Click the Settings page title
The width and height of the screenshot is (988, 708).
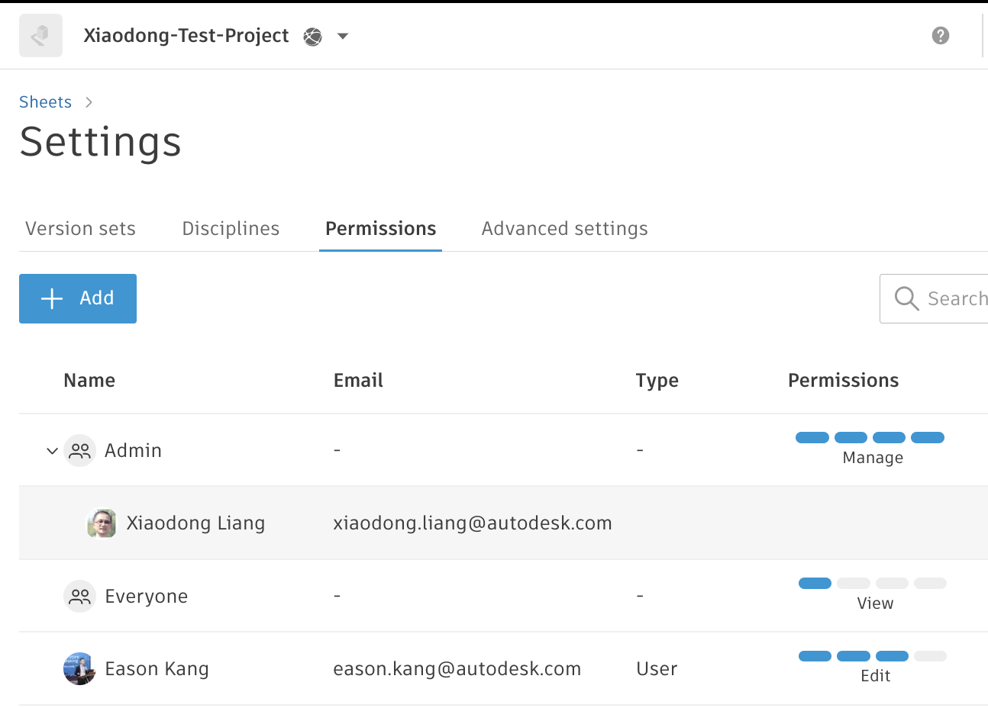click(100, 142)
